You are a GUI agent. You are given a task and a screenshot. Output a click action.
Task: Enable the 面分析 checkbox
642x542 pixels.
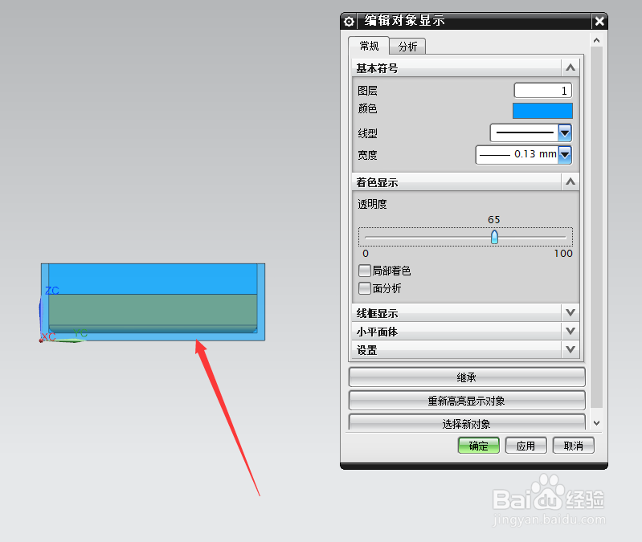click(365, 288)
